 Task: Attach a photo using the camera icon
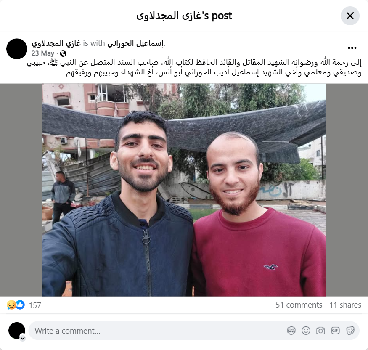320,331
